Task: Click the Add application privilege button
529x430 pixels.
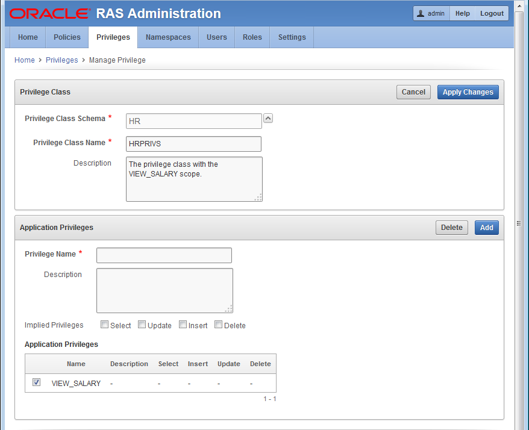Action: point(486,228)
